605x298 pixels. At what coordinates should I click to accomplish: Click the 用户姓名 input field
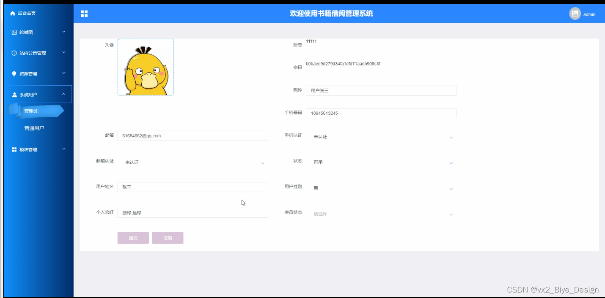(193, 187)
